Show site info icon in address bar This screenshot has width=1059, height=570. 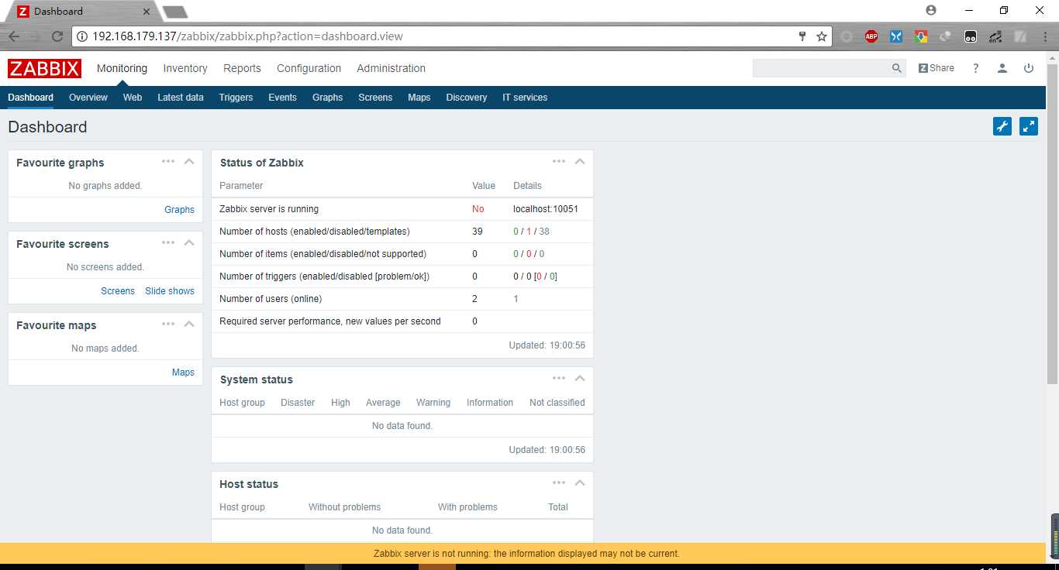82,36
